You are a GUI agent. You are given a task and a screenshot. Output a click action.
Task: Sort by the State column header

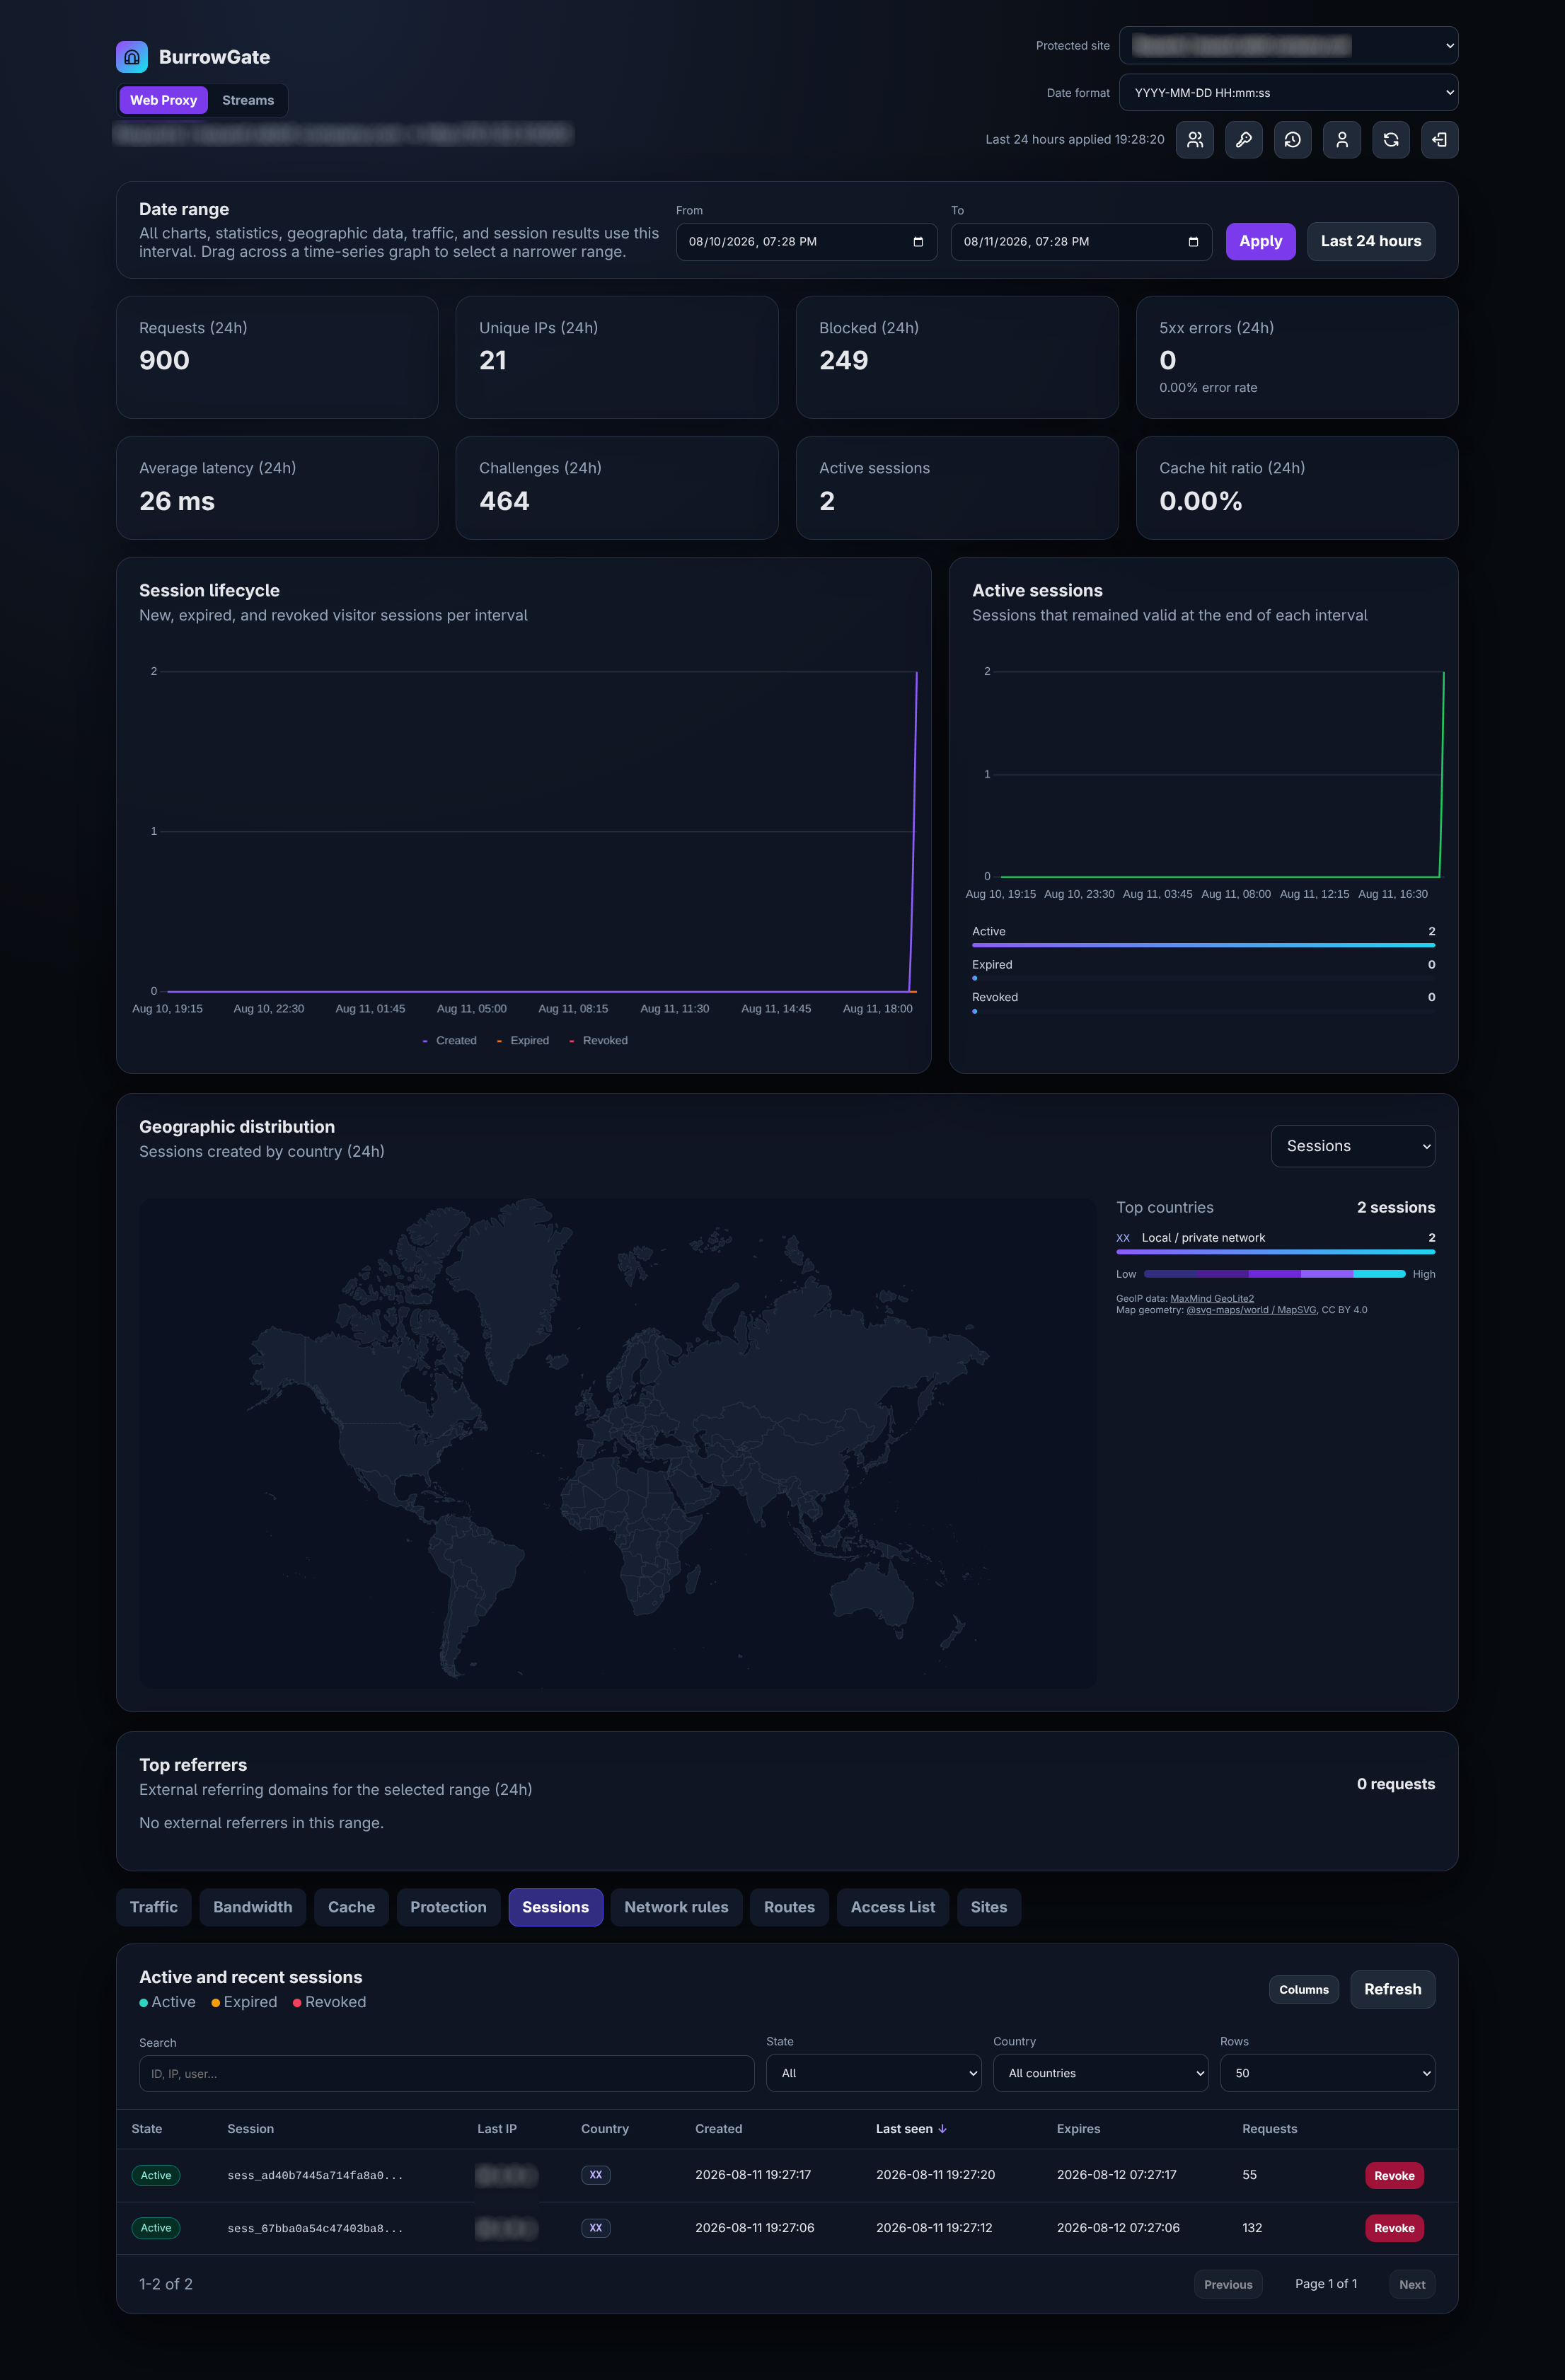coord(147,2129)
